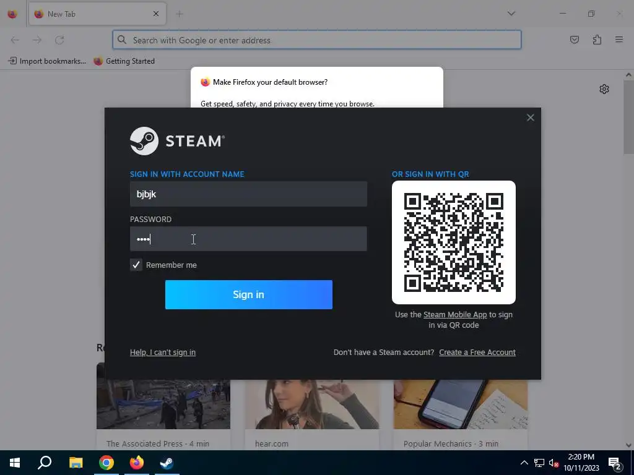
Task: Close the New Tab tab
Action: coord(155,14)
